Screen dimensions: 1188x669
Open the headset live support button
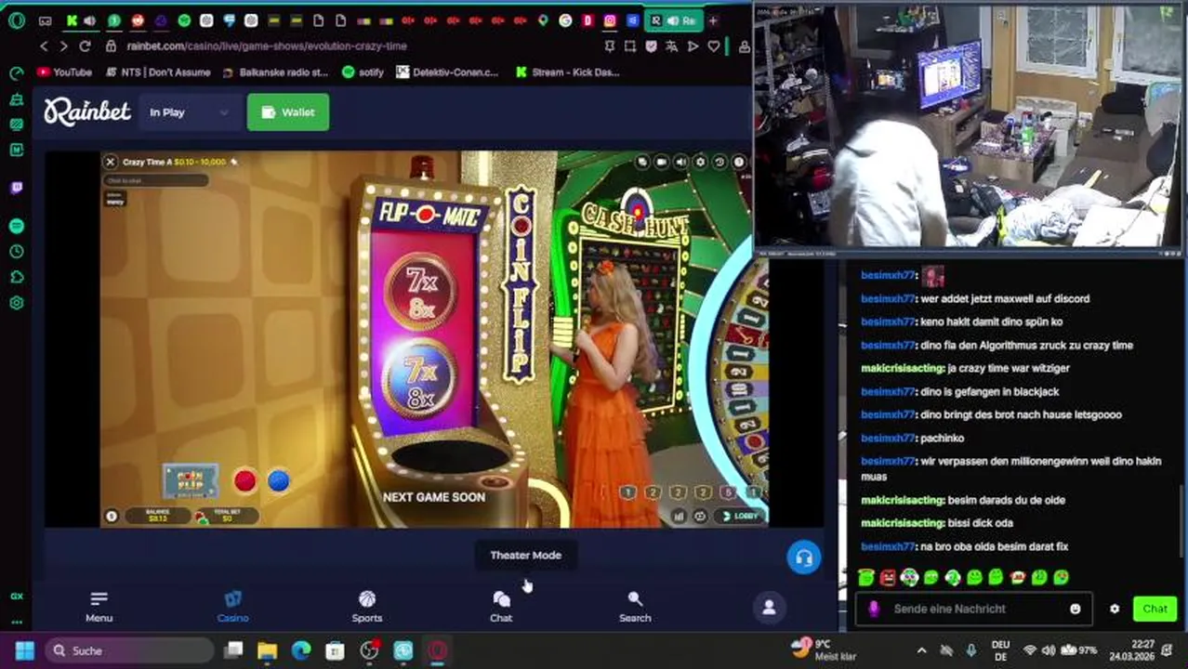click(804, 557)
